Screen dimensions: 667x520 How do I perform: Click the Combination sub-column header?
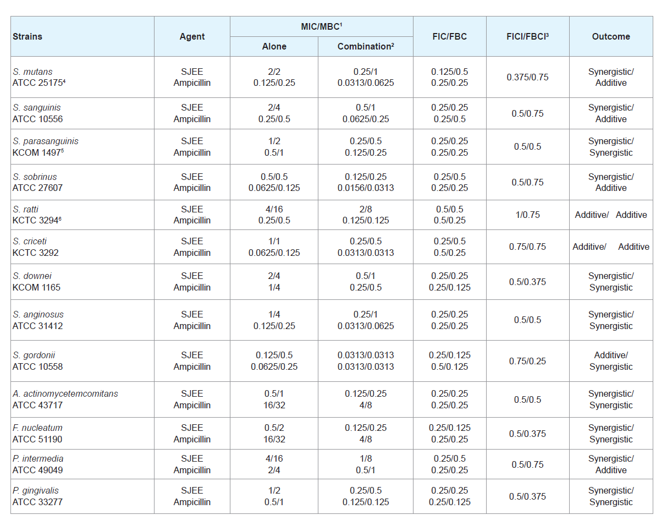366,47
